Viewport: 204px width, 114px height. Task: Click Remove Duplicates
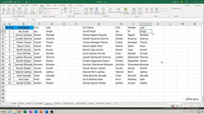[97, 11]
